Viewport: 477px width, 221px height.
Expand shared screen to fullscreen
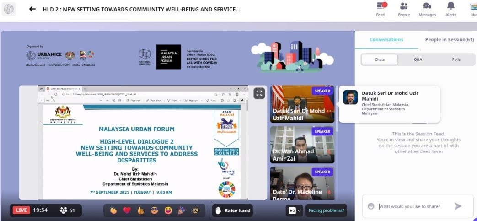(x=259, y=93)
